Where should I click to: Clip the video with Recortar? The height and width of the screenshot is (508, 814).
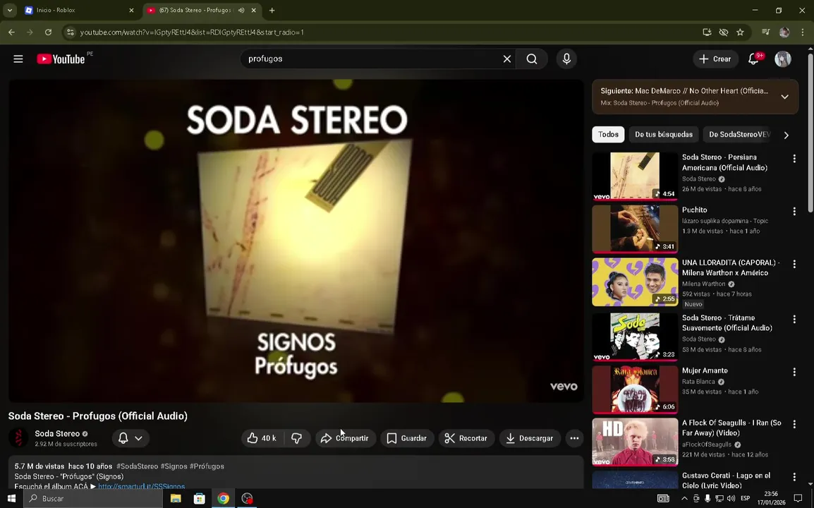[466, 438]
